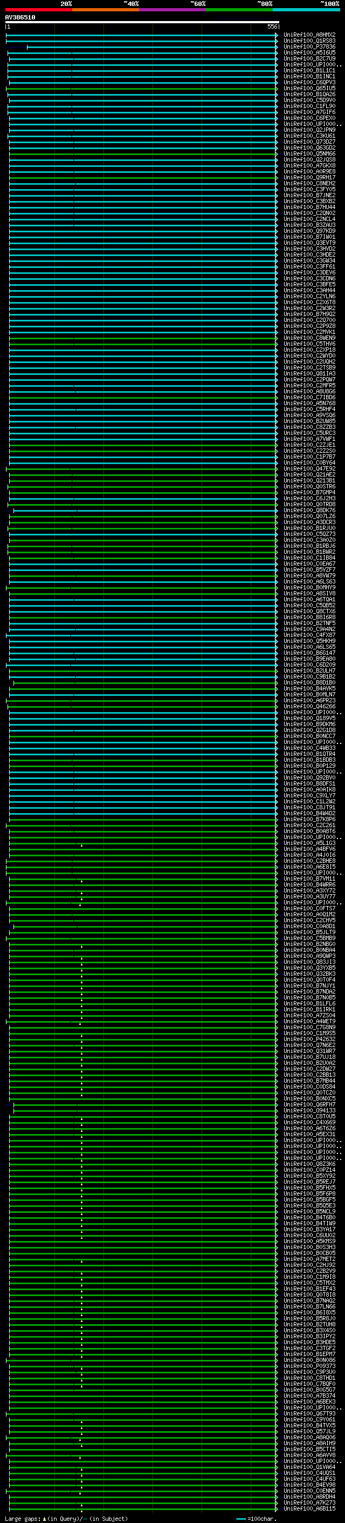Open hit UniRef100_A5I6U5
Viewport: 345px width, 1523px height.
(309, 52)
